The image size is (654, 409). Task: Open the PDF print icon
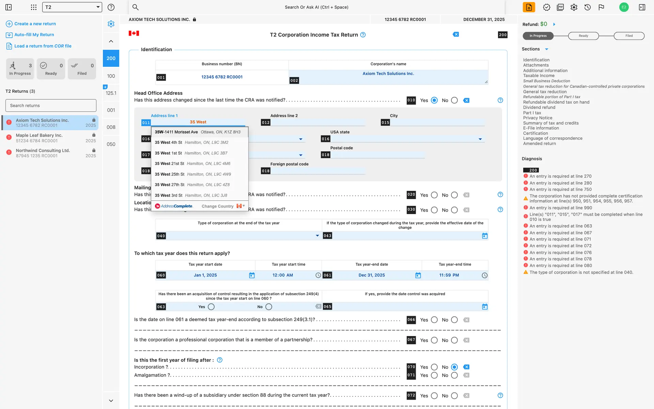(560, 7)
